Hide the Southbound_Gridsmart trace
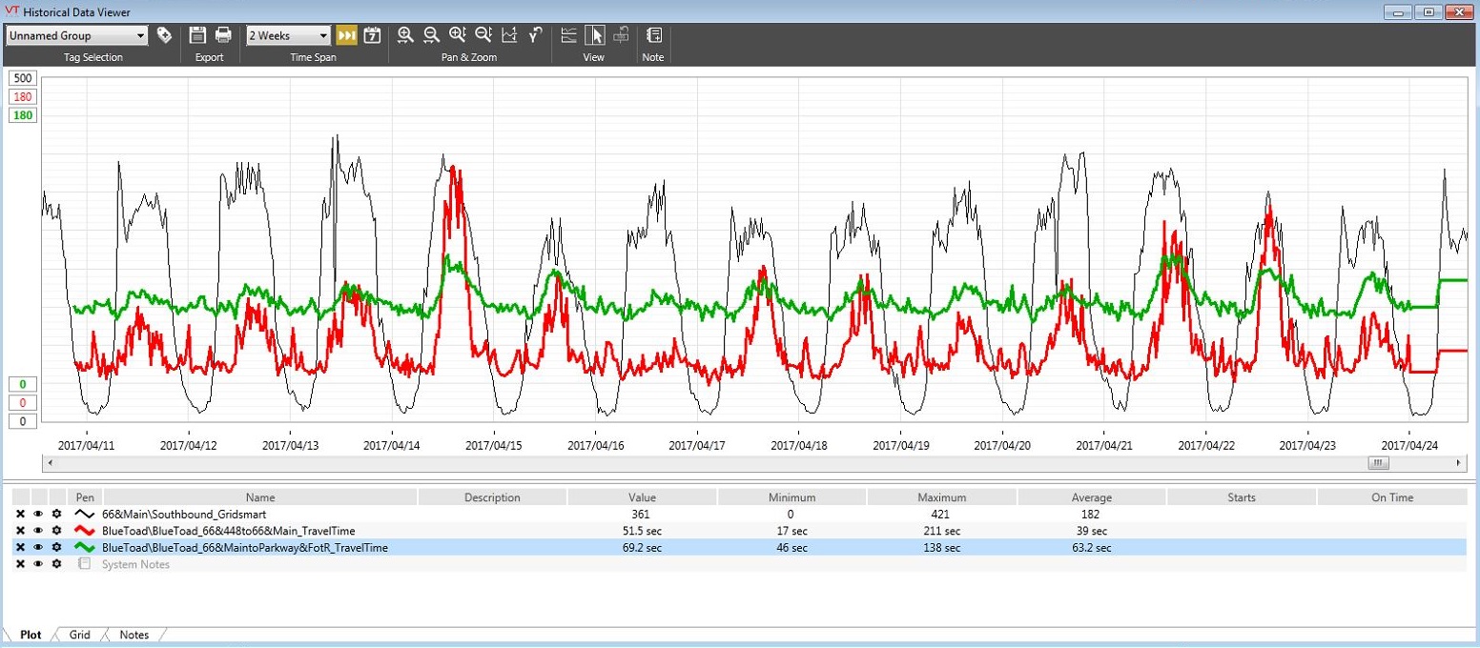This screenshot has width=1480, height=648. pos(38,515)
